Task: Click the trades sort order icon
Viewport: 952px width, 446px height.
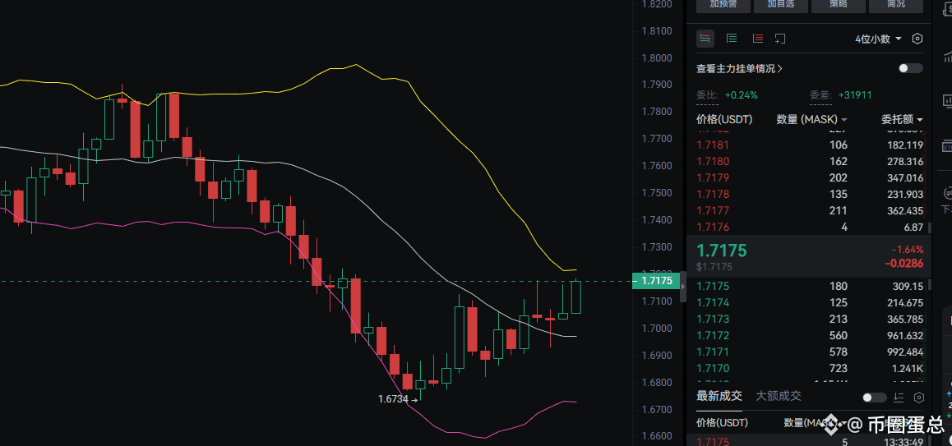Action: [899, 398]
